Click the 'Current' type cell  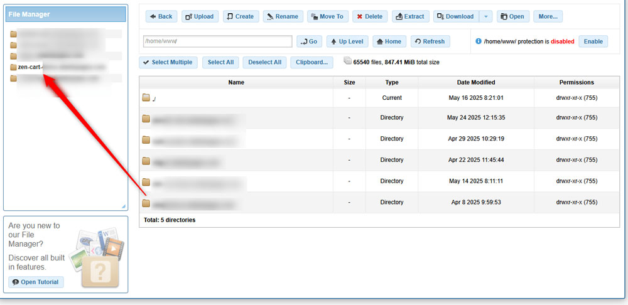point(392,98)
